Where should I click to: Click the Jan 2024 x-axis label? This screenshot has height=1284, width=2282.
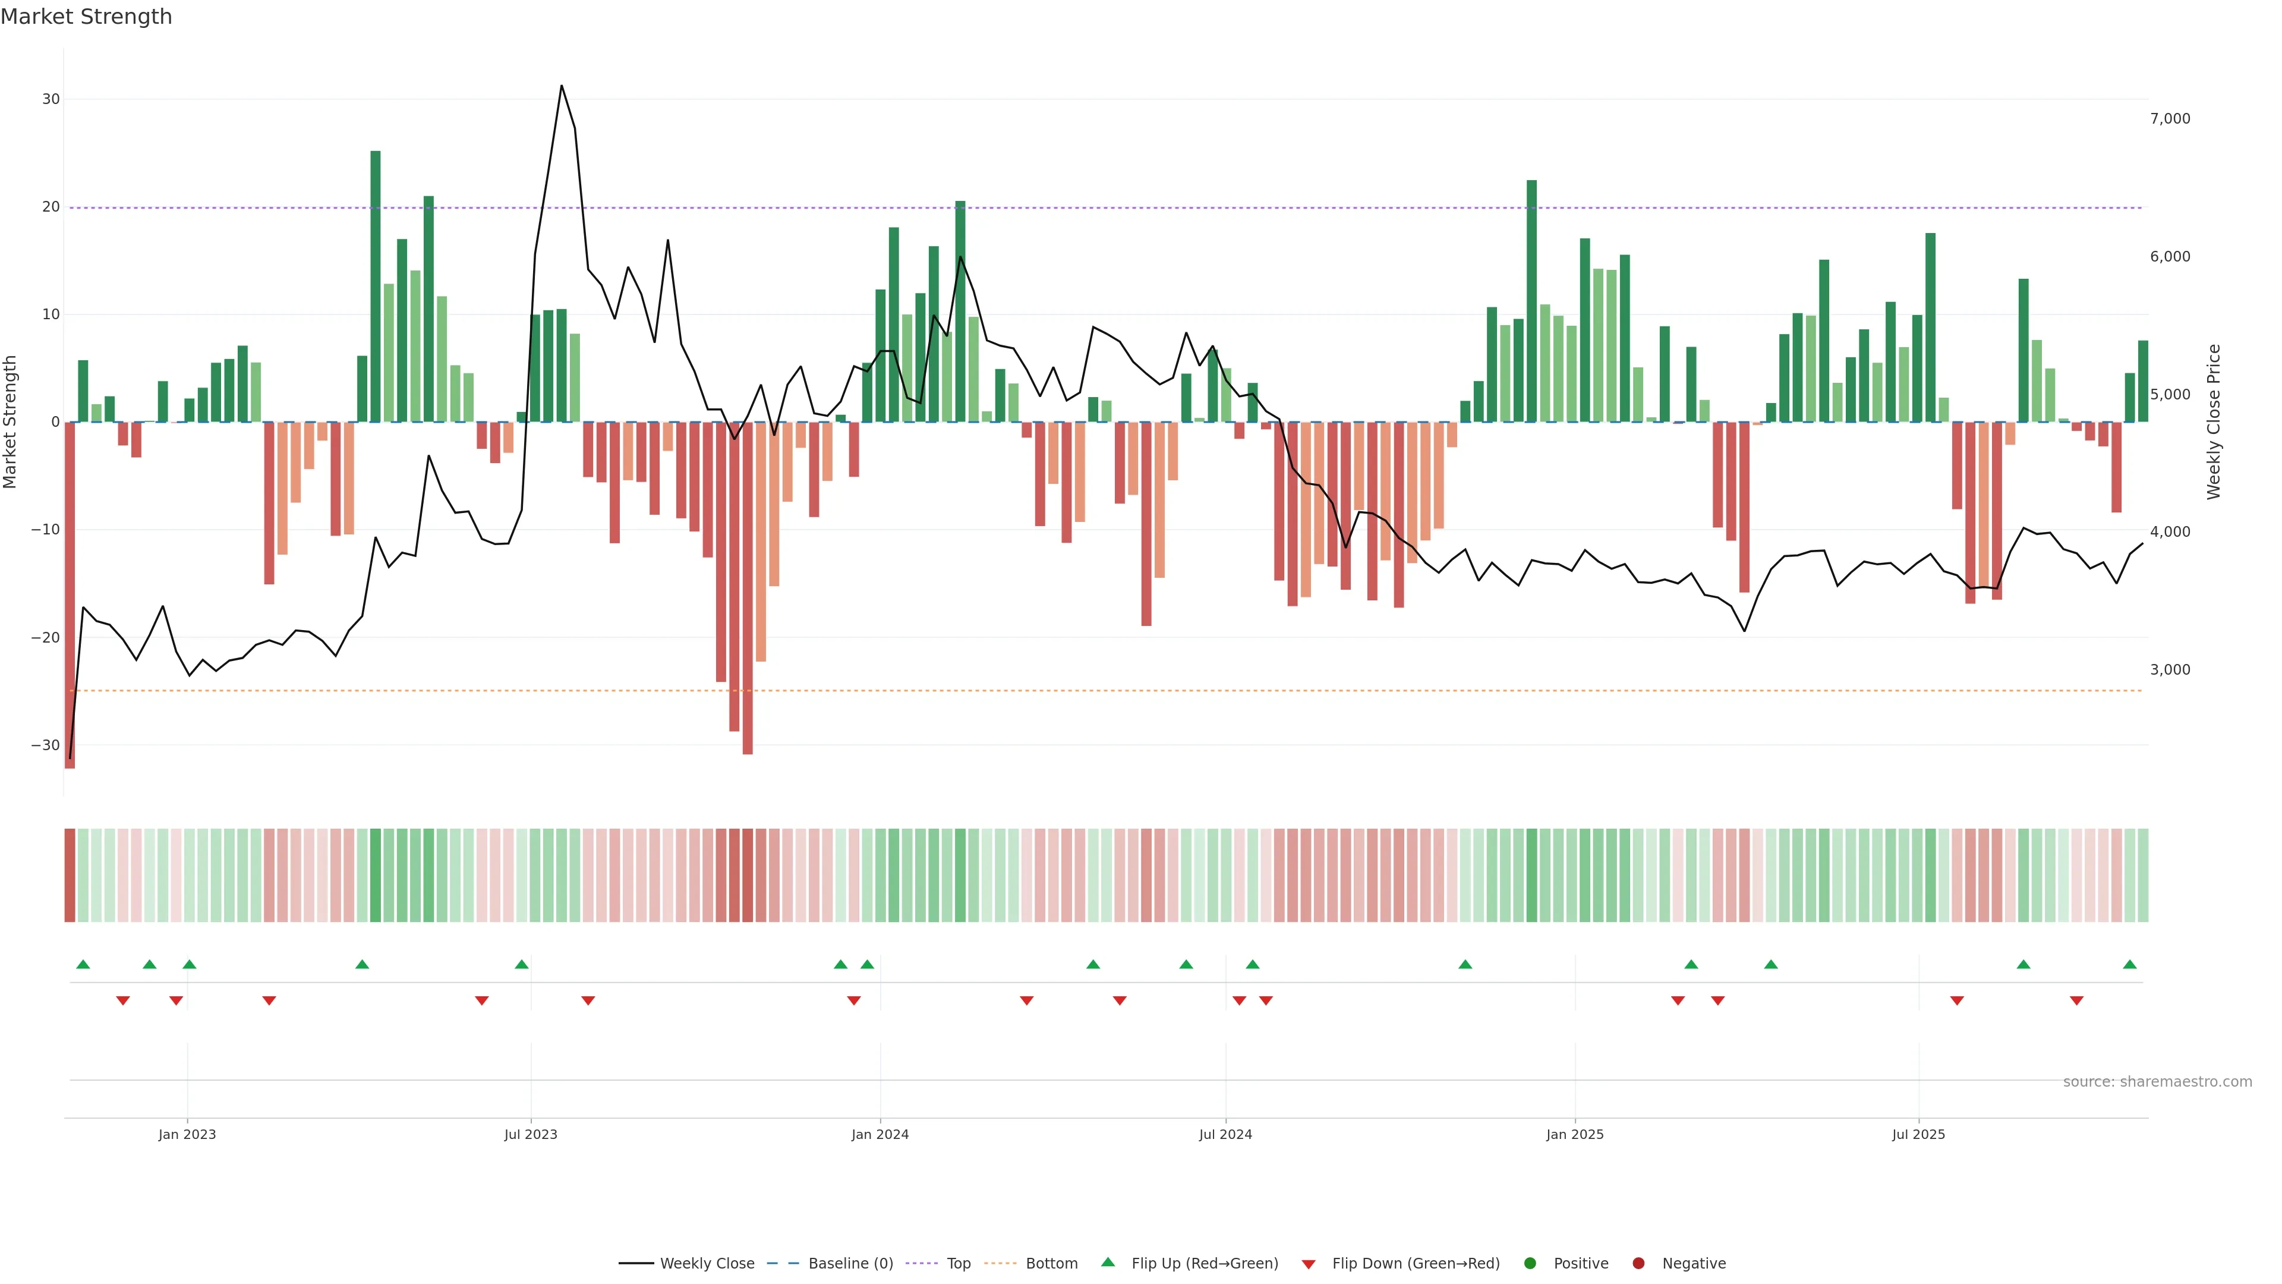click(880, 1134)
